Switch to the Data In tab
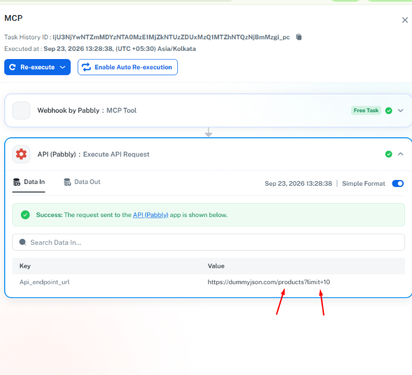Screen dimensions: 412x375 pyautogui.click(x=29, y=182)
